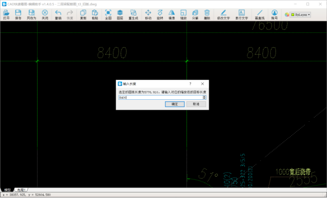Choose the 修改文字 edit text tool

pyautogui.click(x=223, y=14)
